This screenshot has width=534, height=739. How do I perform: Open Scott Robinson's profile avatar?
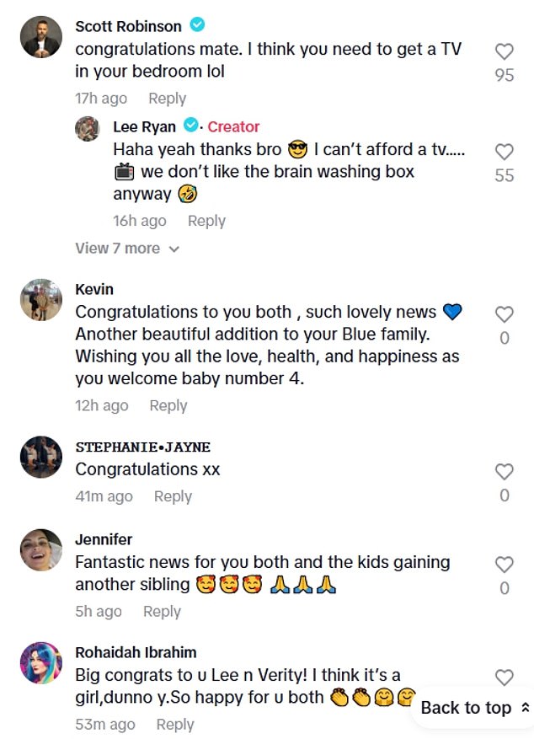pos(40,37)
